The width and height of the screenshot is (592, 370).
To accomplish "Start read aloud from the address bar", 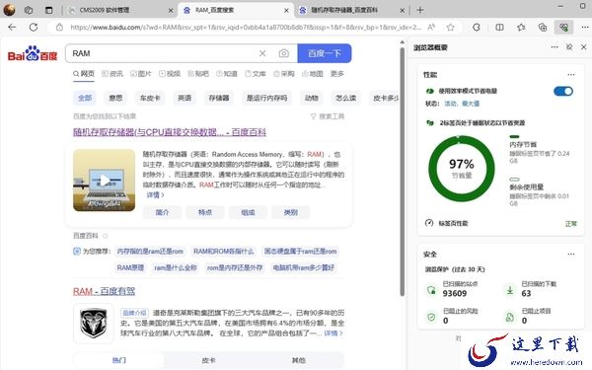I will point(431,28).
